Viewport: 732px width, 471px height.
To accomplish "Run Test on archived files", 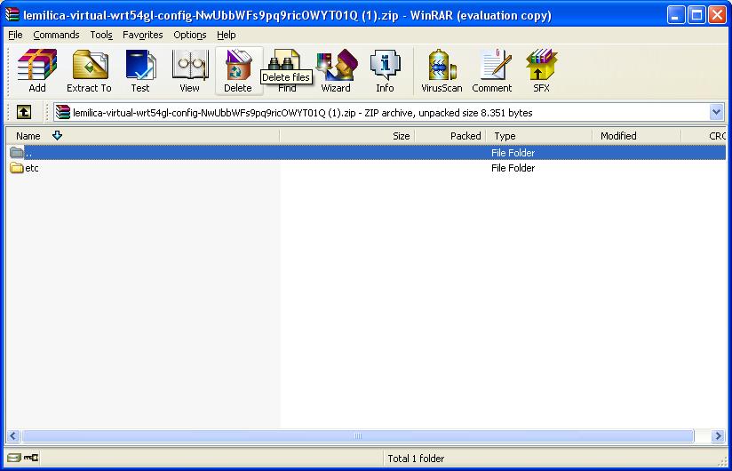I will point(140,71).
